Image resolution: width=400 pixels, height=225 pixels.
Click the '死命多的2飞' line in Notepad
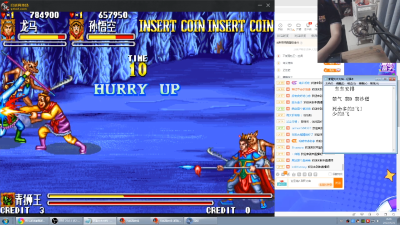point(347,109)
